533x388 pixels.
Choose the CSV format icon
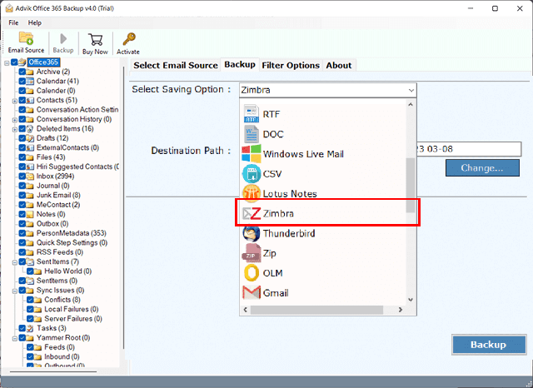[x=252, y=174]
